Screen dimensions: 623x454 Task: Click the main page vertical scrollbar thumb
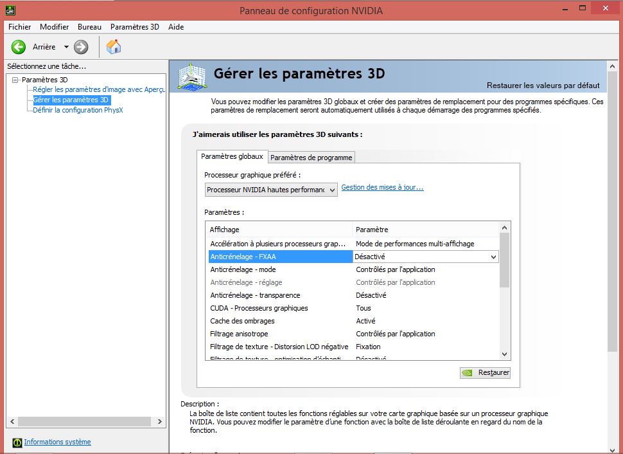[x=612, y=212]
